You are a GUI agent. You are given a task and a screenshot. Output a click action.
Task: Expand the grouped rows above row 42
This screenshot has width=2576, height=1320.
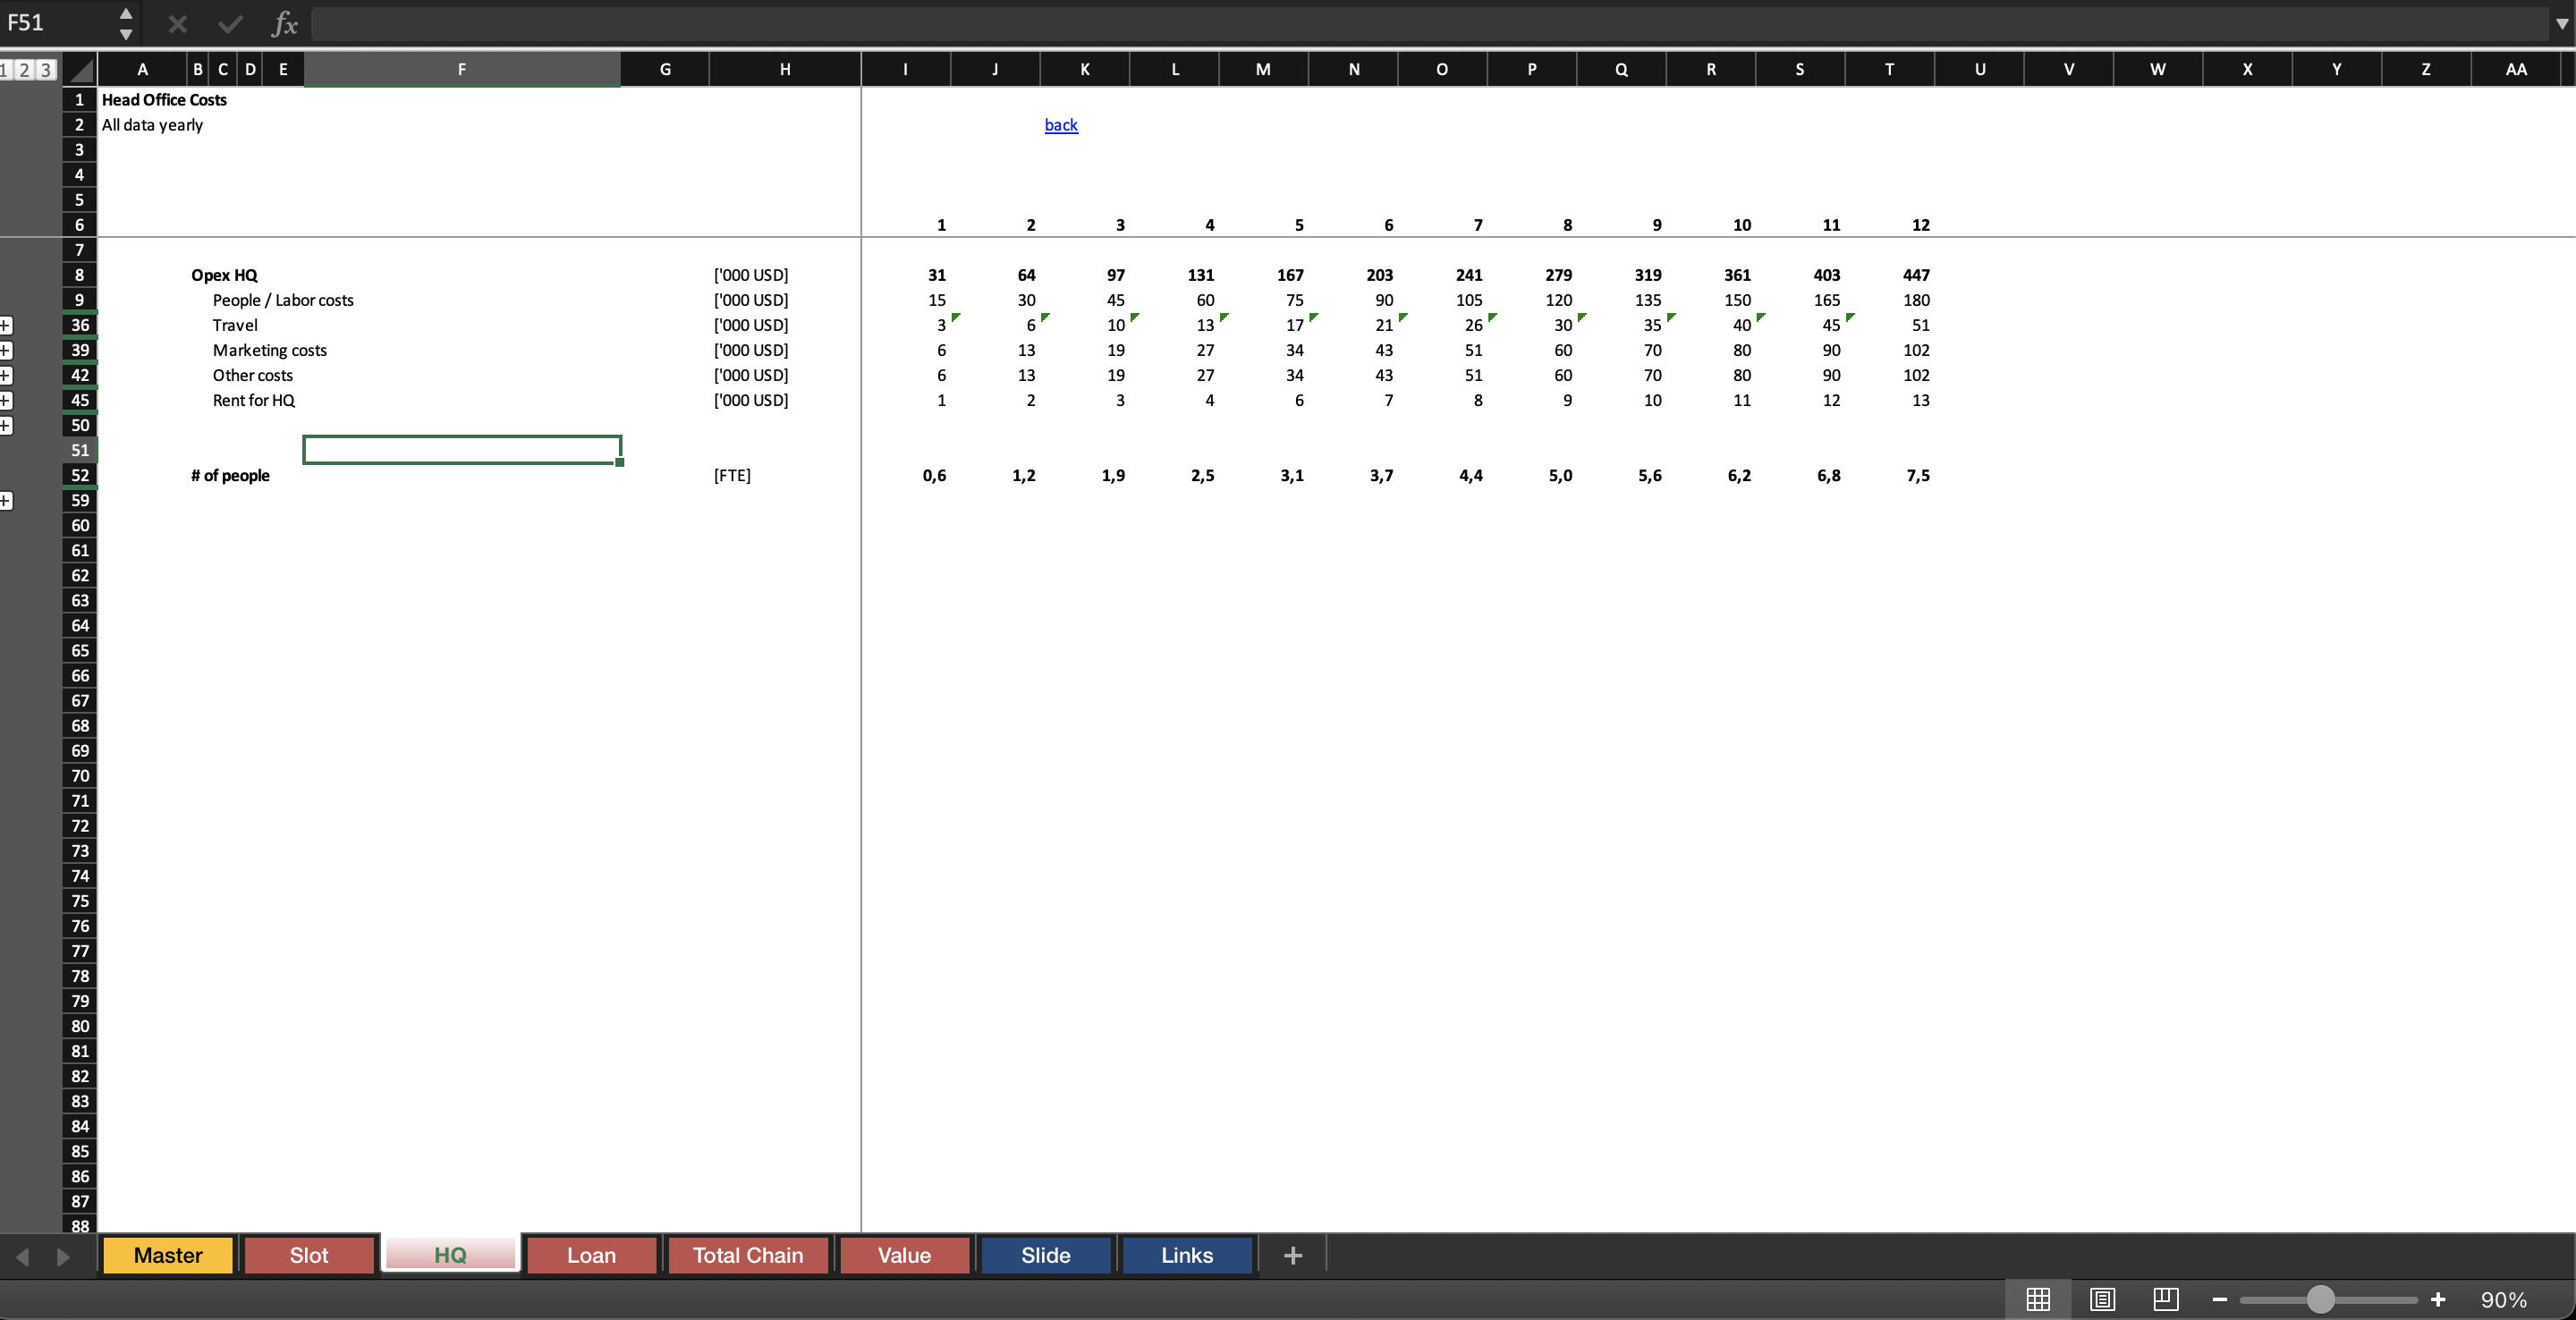coord(6,375)
